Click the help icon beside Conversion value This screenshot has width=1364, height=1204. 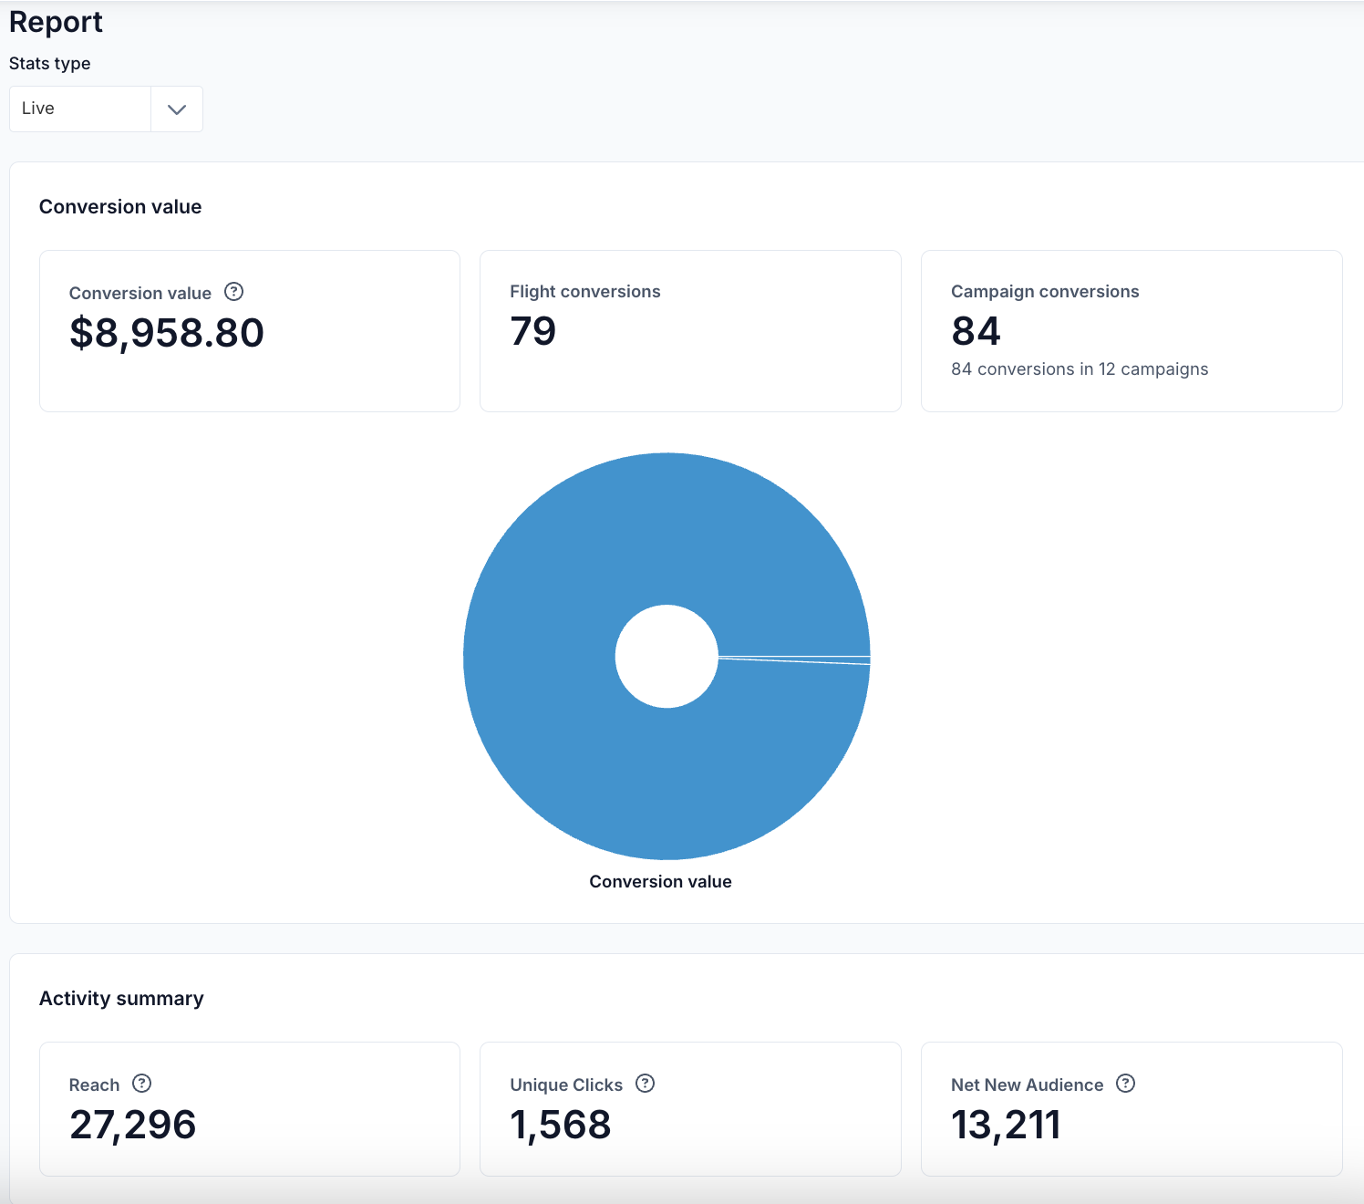tap(234, 292)
